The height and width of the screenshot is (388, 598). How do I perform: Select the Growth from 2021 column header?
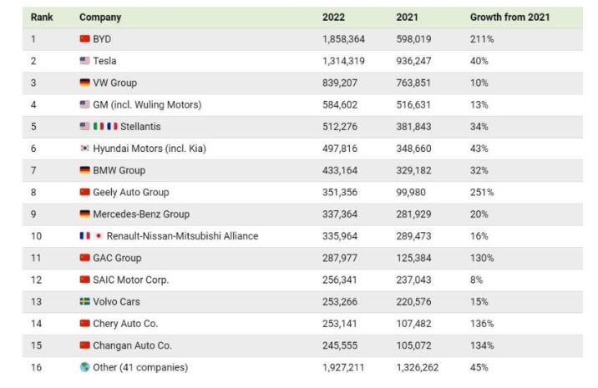pyautogui.click(x=509, y=17)
